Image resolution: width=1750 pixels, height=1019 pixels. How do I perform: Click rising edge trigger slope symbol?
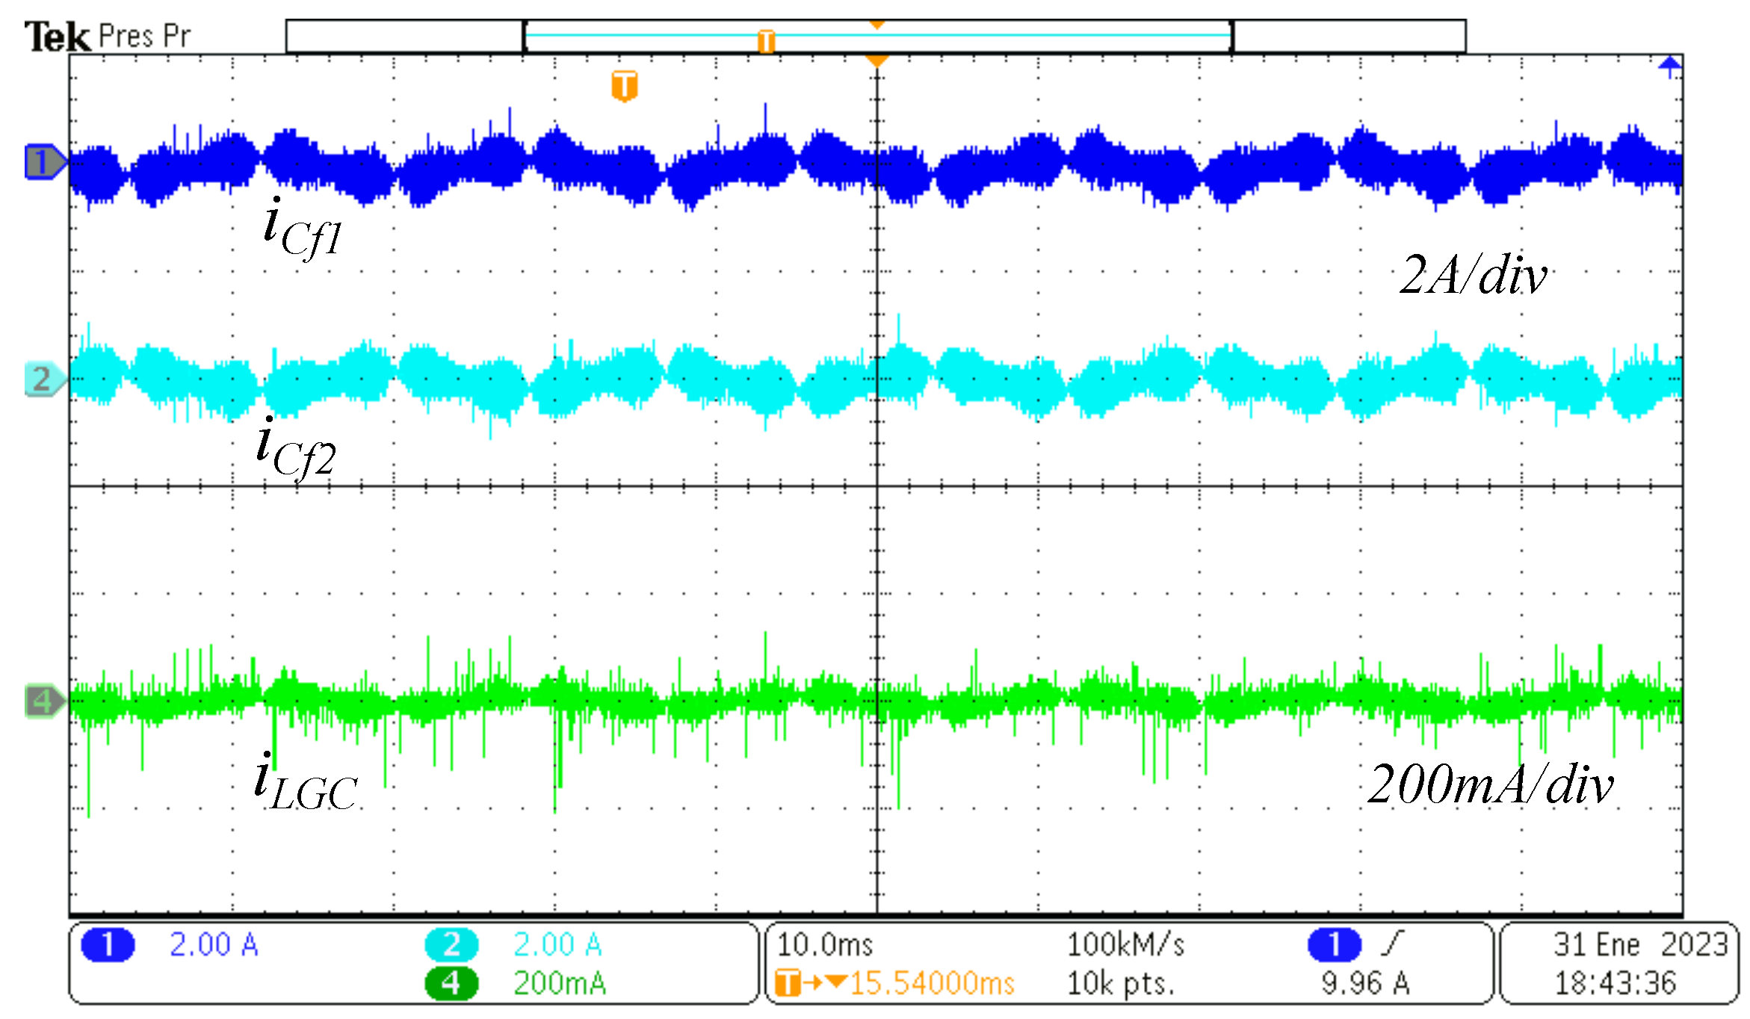tap(1393, 944)
